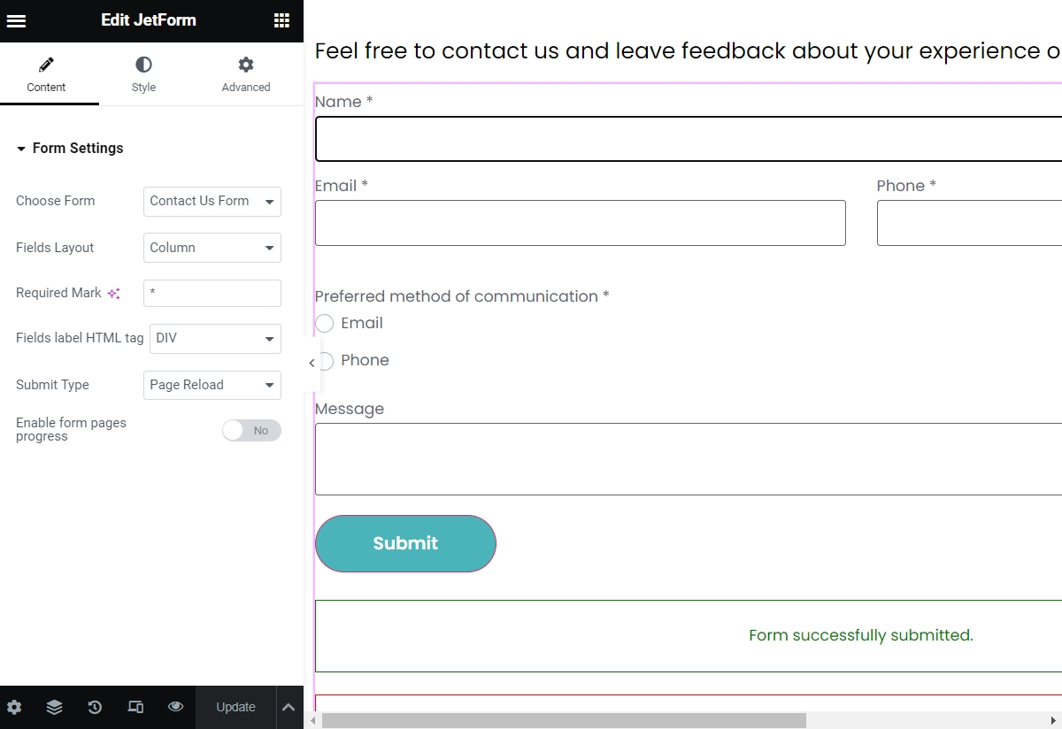Screen dimensions: 1062x729
Task: Switch to responsive mode icon
Action: pyautogui.click(x=135, y=707)
